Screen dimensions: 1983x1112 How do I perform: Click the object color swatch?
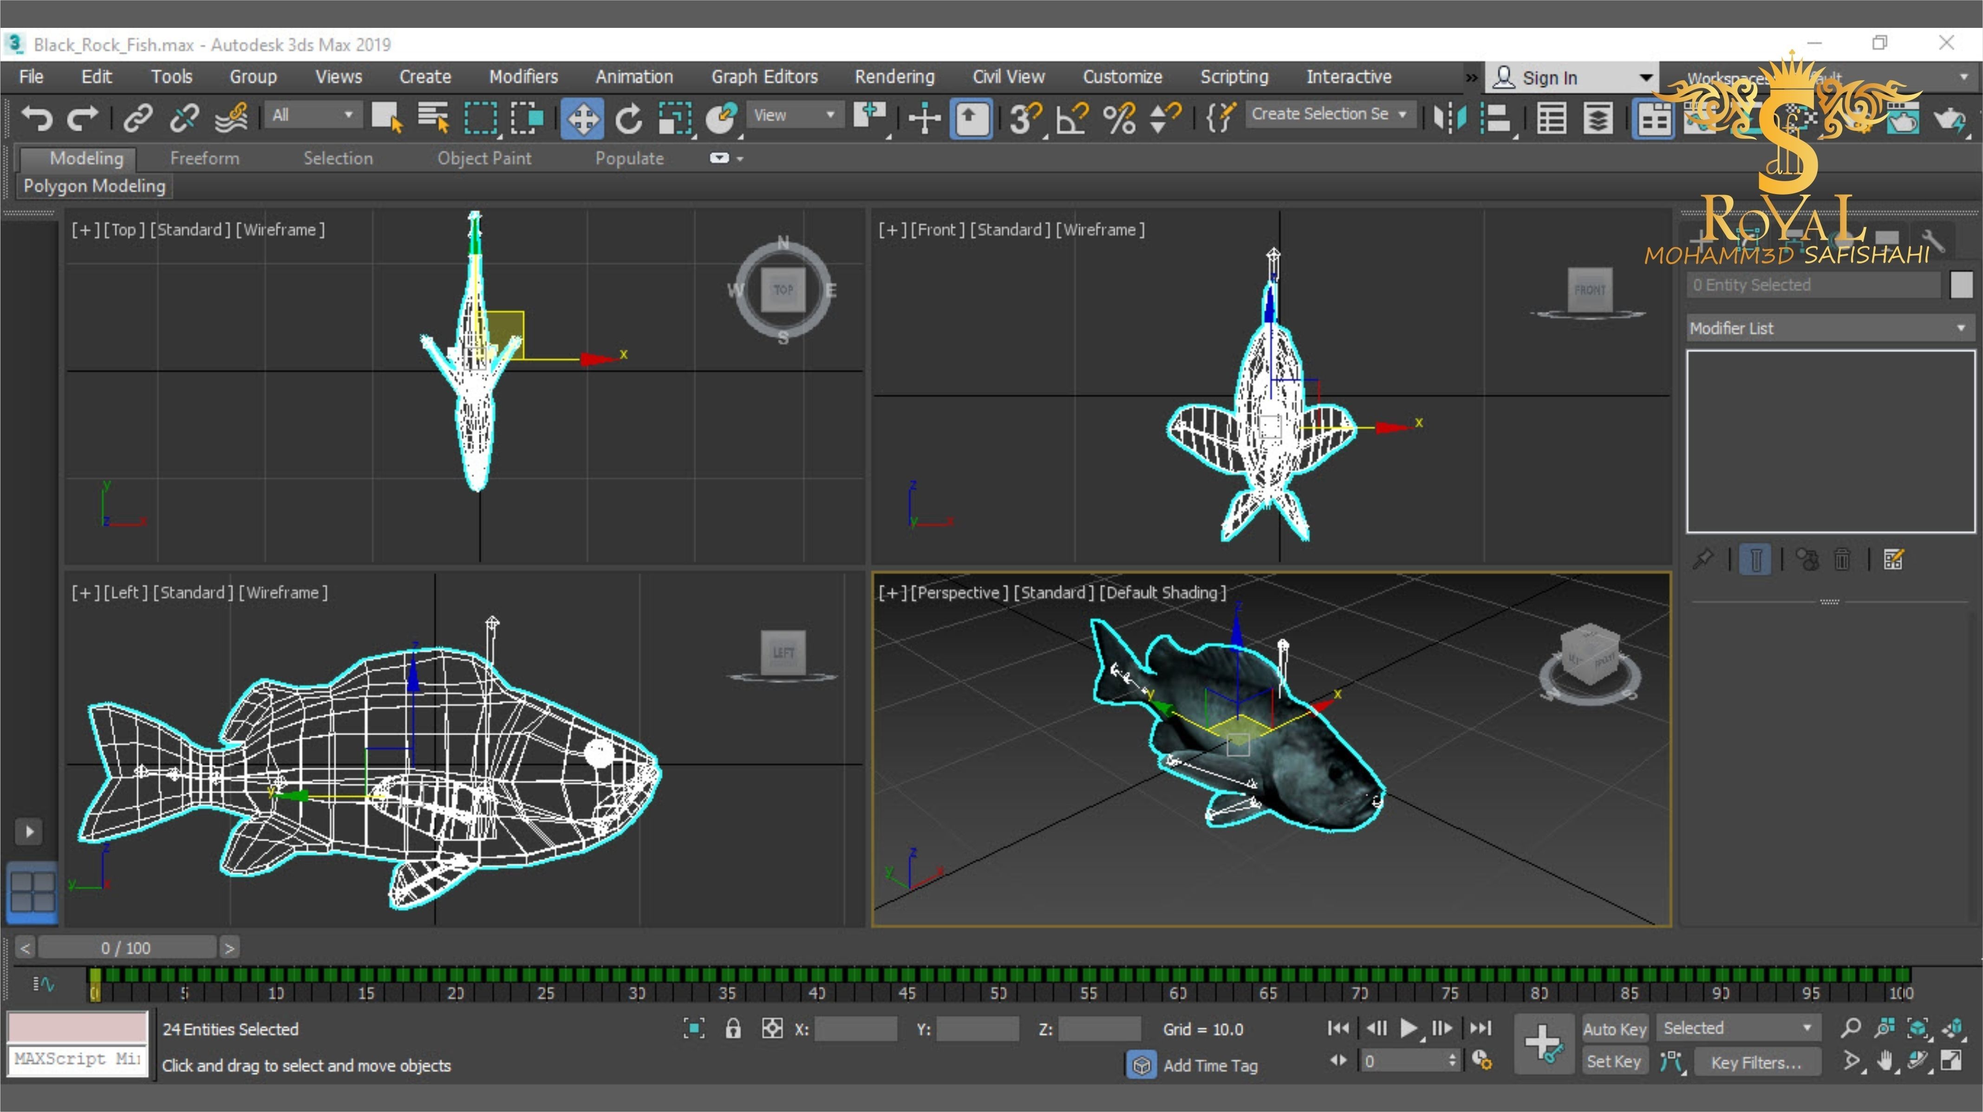click(x=1961, y=285)
